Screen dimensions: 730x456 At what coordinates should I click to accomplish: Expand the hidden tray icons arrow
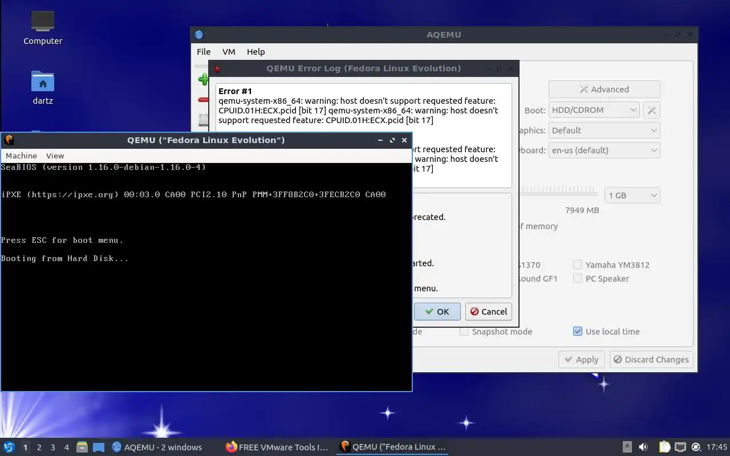627,447
